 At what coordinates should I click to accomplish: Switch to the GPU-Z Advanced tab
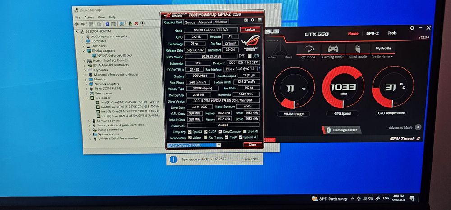[x=205, y=22]
